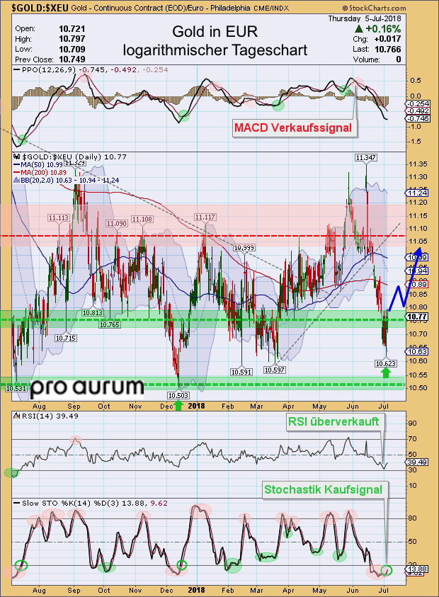Click the green up arrow below 10.503
This screenshot has width=439, height=597.
[x=178, y=404]
